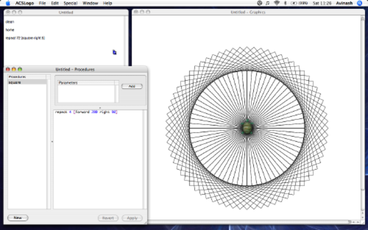
Task: Click the Graphics window title bar
Action: tap(248, 12)
